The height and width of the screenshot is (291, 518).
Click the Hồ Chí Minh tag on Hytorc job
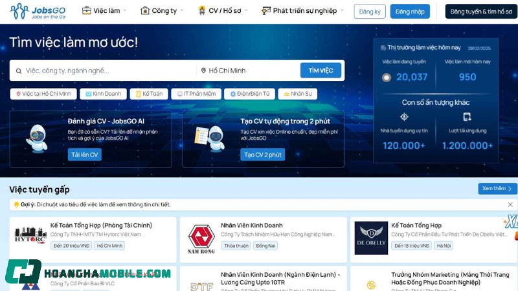click(109, 246)
